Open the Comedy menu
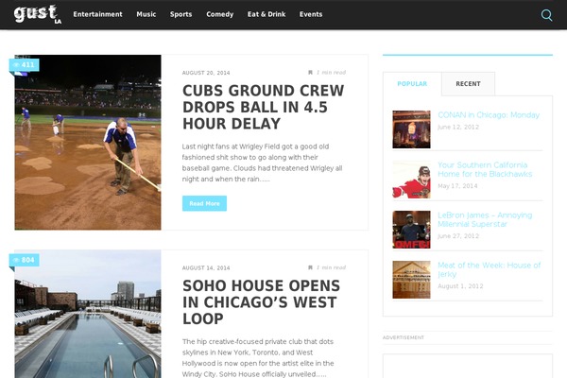 220,14
